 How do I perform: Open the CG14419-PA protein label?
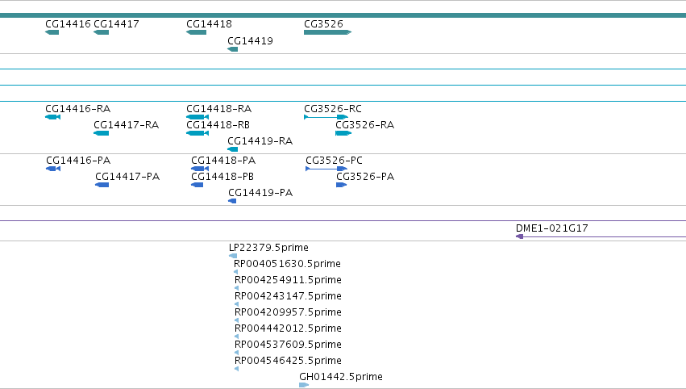[260, 193]
